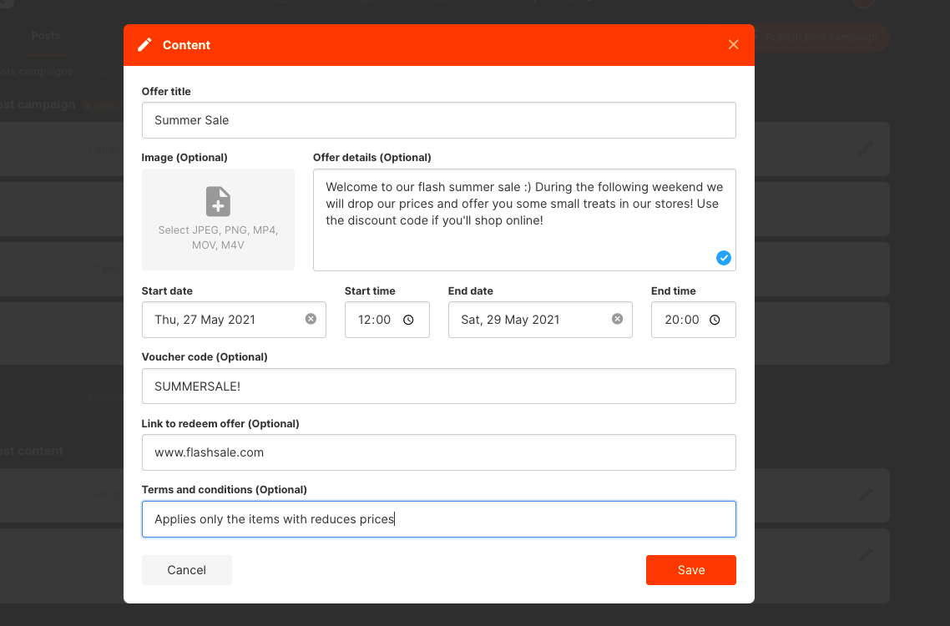Image resolution: width=950 pixels, height=626 pixels.
Task: Click the blue checkmark in Offer details
Action: (724, 258)
